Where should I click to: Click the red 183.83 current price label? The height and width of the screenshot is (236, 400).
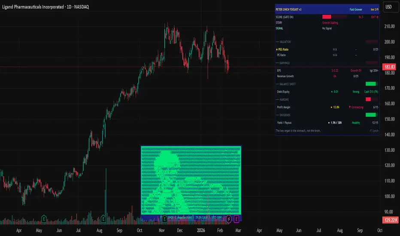[389, 67]
